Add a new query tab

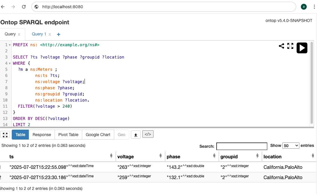pyautogui.click(x=58, y=34)
